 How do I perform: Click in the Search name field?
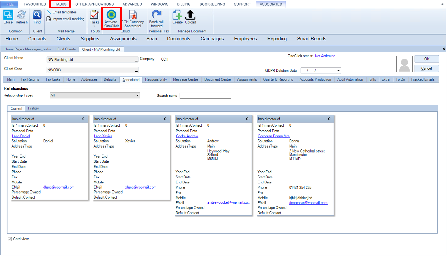click(205, 96)
